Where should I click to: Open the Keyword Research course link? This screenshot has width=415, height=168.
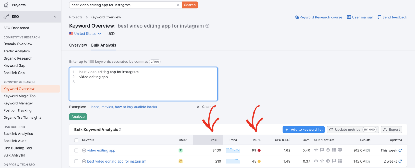tap(321, 17)
